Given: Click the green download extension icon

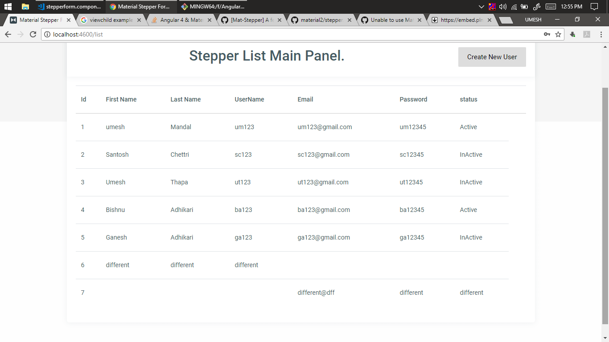Looking at the screenshot, I should 573,34.
